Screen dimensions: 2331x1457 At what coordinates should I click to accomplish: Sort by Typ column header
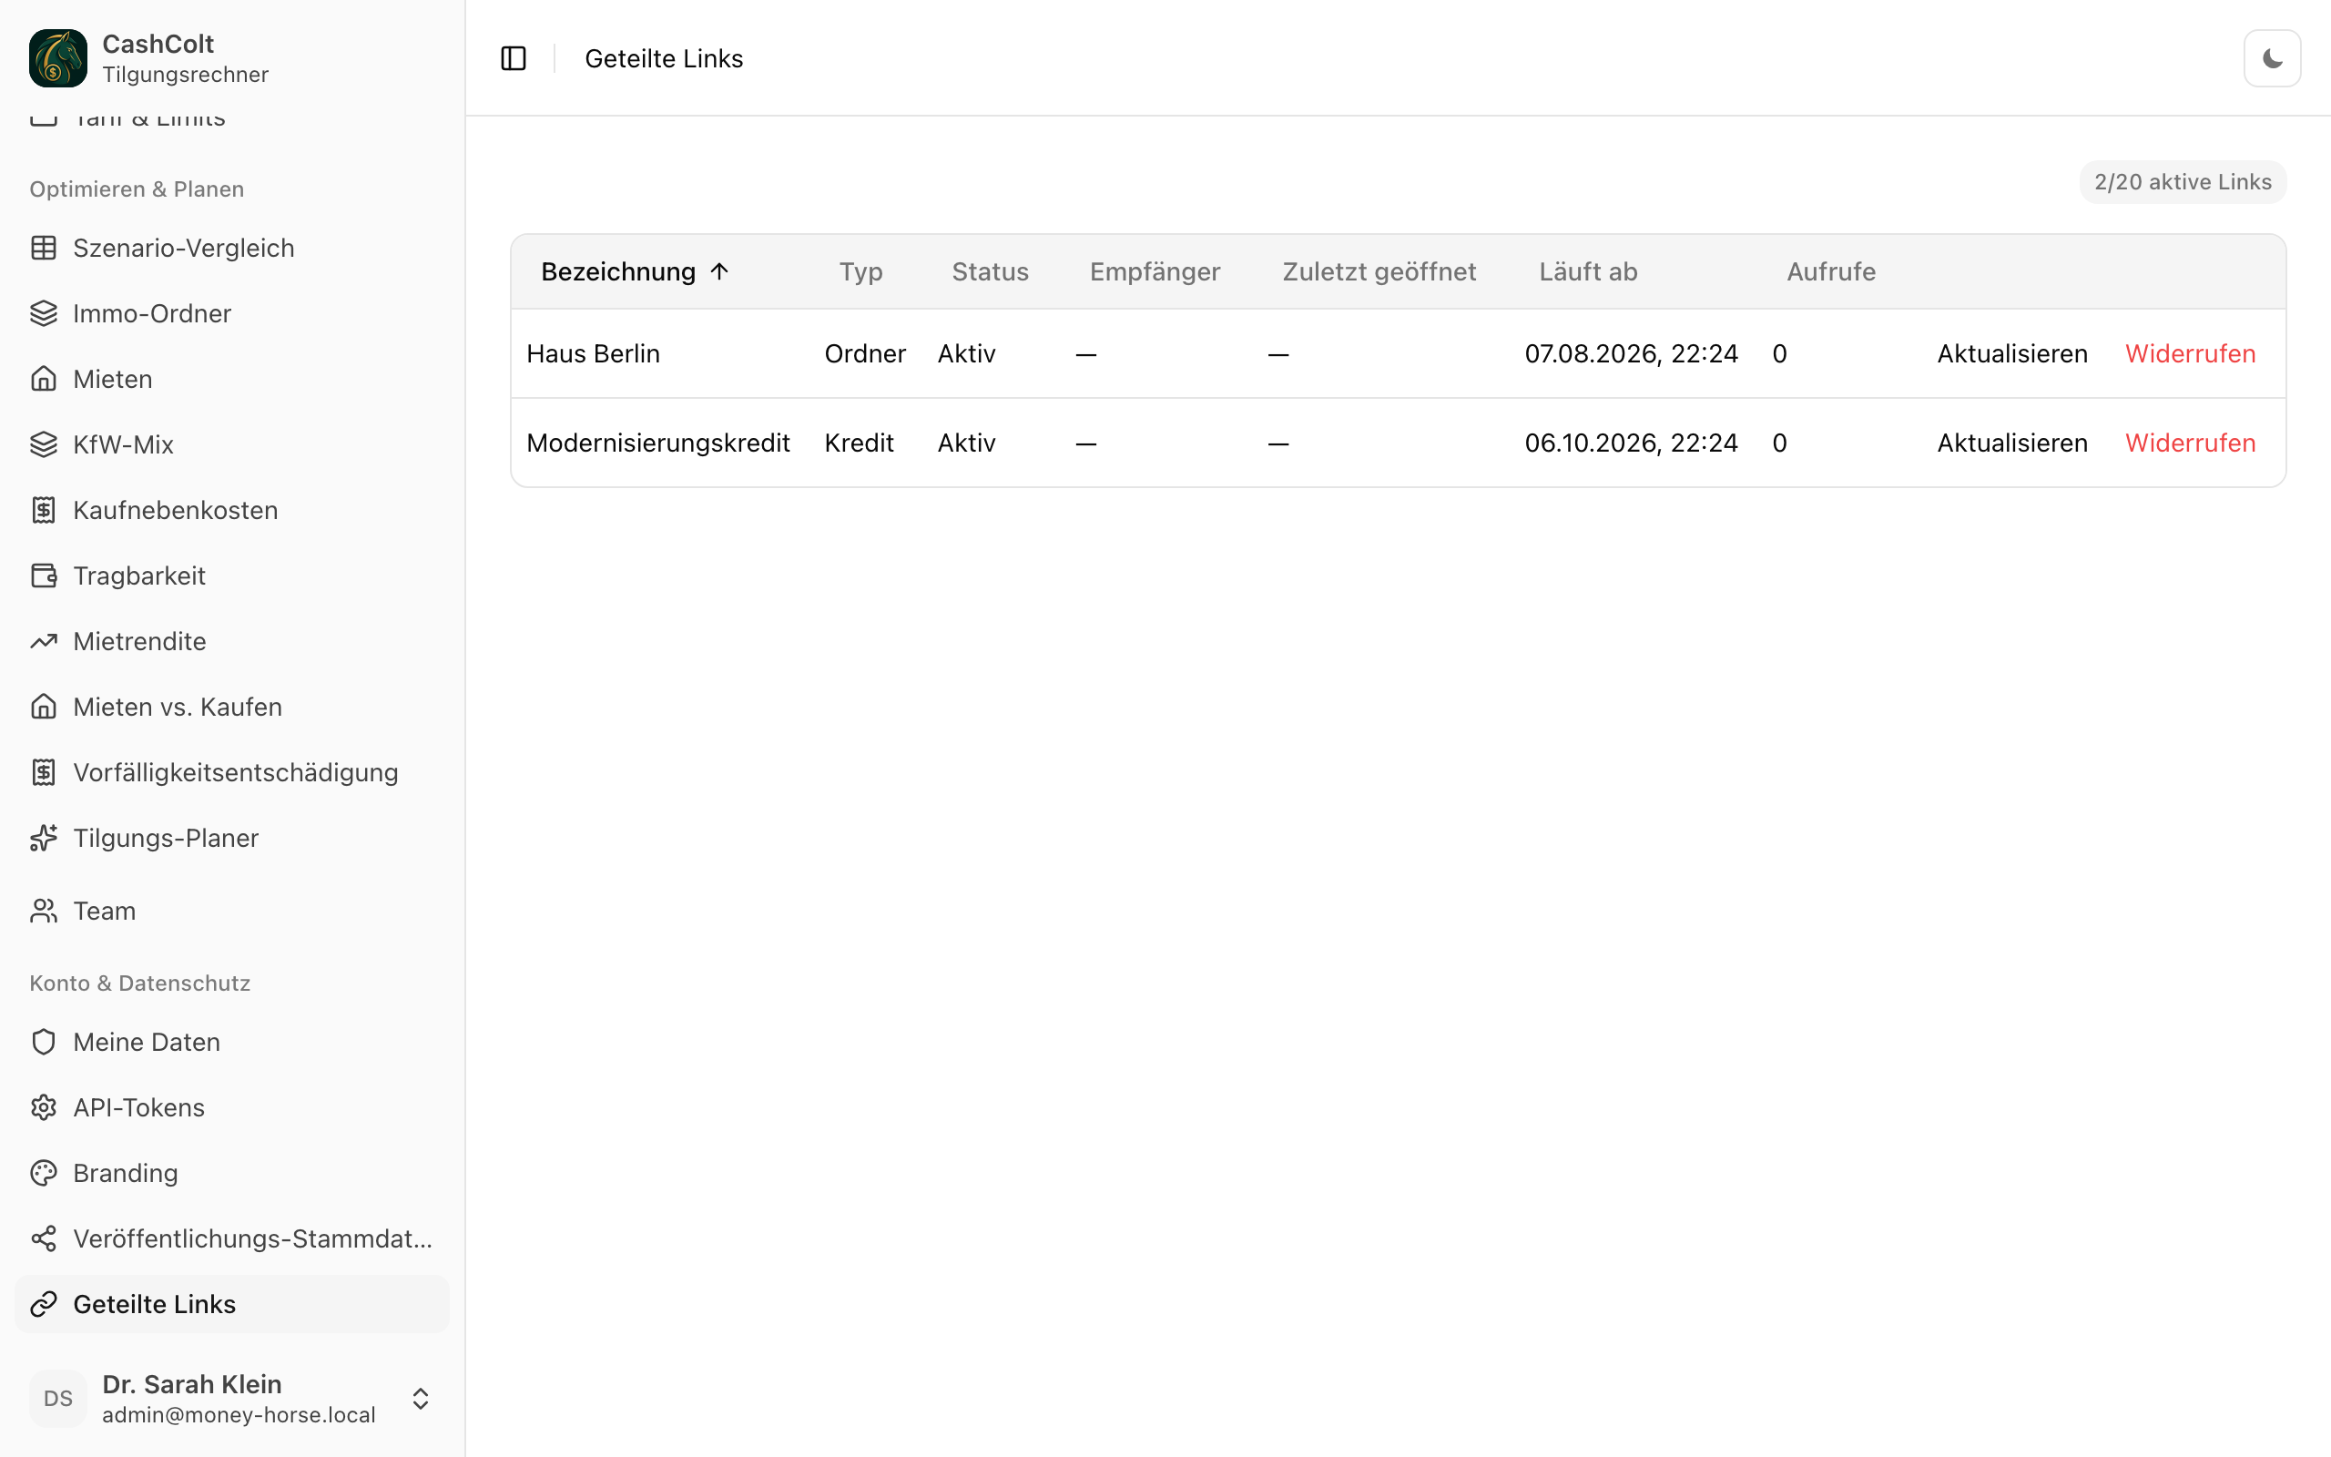click(860, 271)
